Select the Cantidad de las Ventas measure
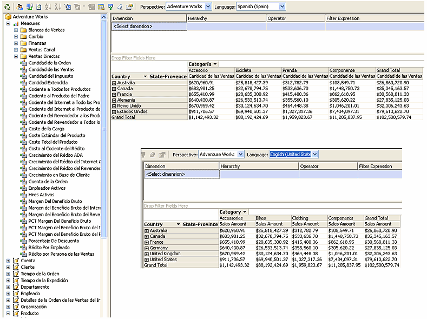The height and width of the screenshot is (319, 427). 51,69
